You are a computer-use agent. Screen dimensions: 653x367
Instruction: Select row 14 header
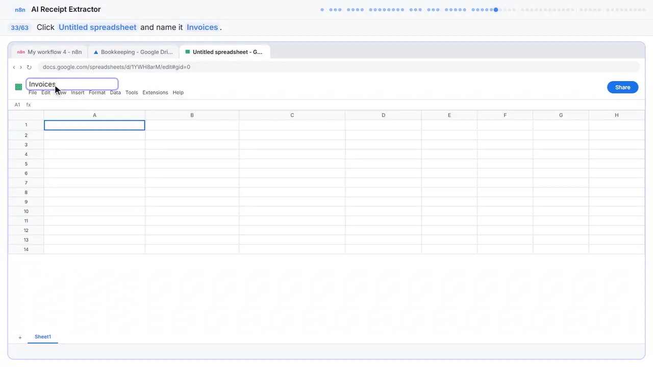(26, 250)
